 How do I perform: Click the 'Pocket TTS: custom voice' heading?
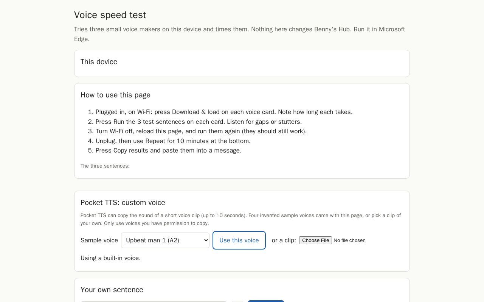click(123, 203)
